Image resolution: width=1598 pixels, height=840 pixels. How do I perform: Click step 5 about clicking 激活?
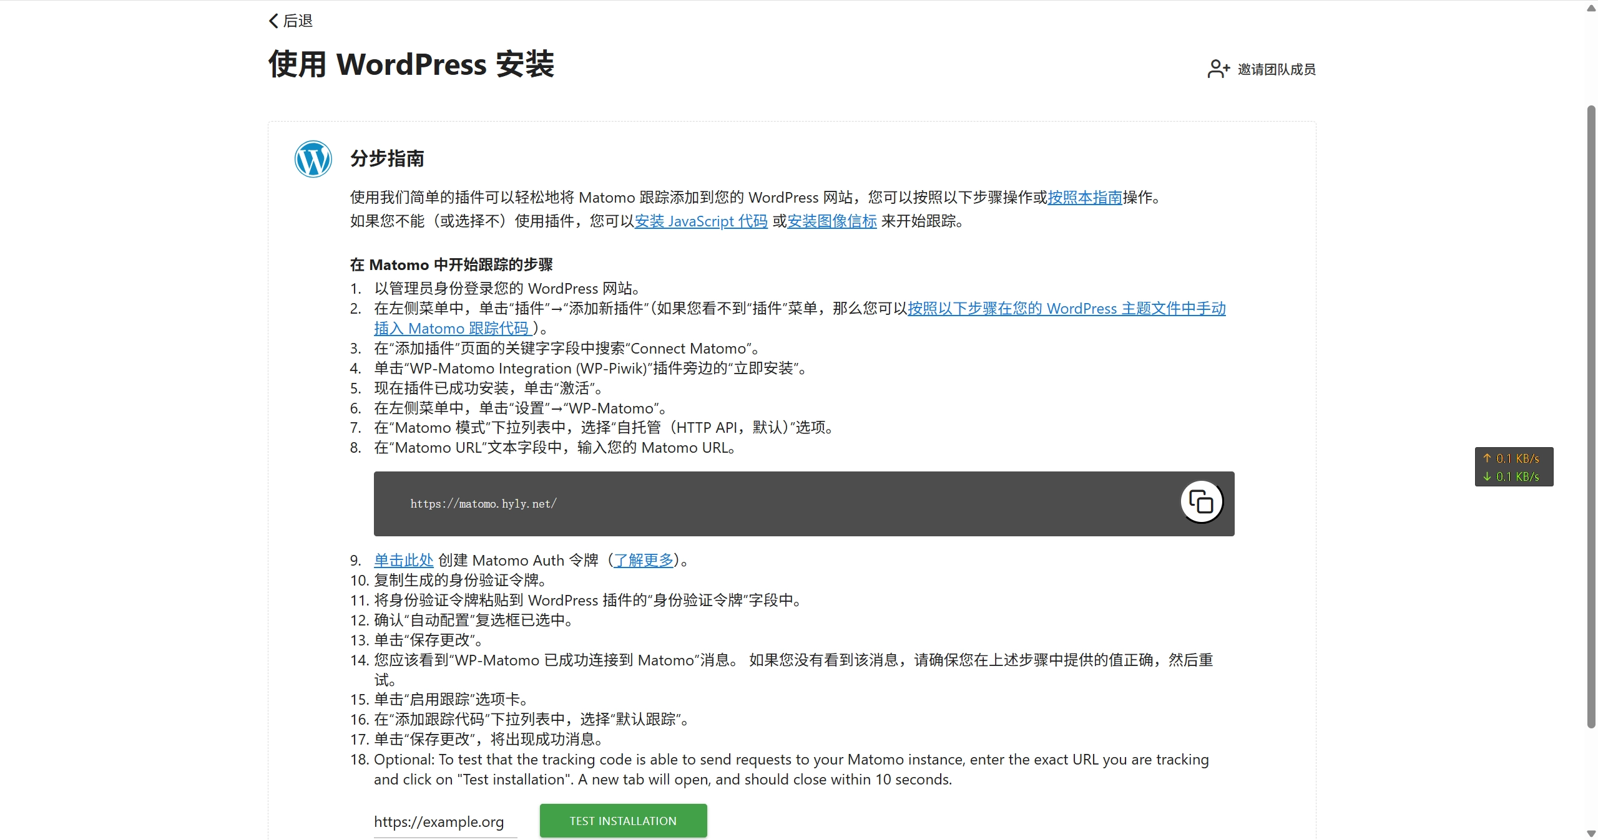(488, 389)
